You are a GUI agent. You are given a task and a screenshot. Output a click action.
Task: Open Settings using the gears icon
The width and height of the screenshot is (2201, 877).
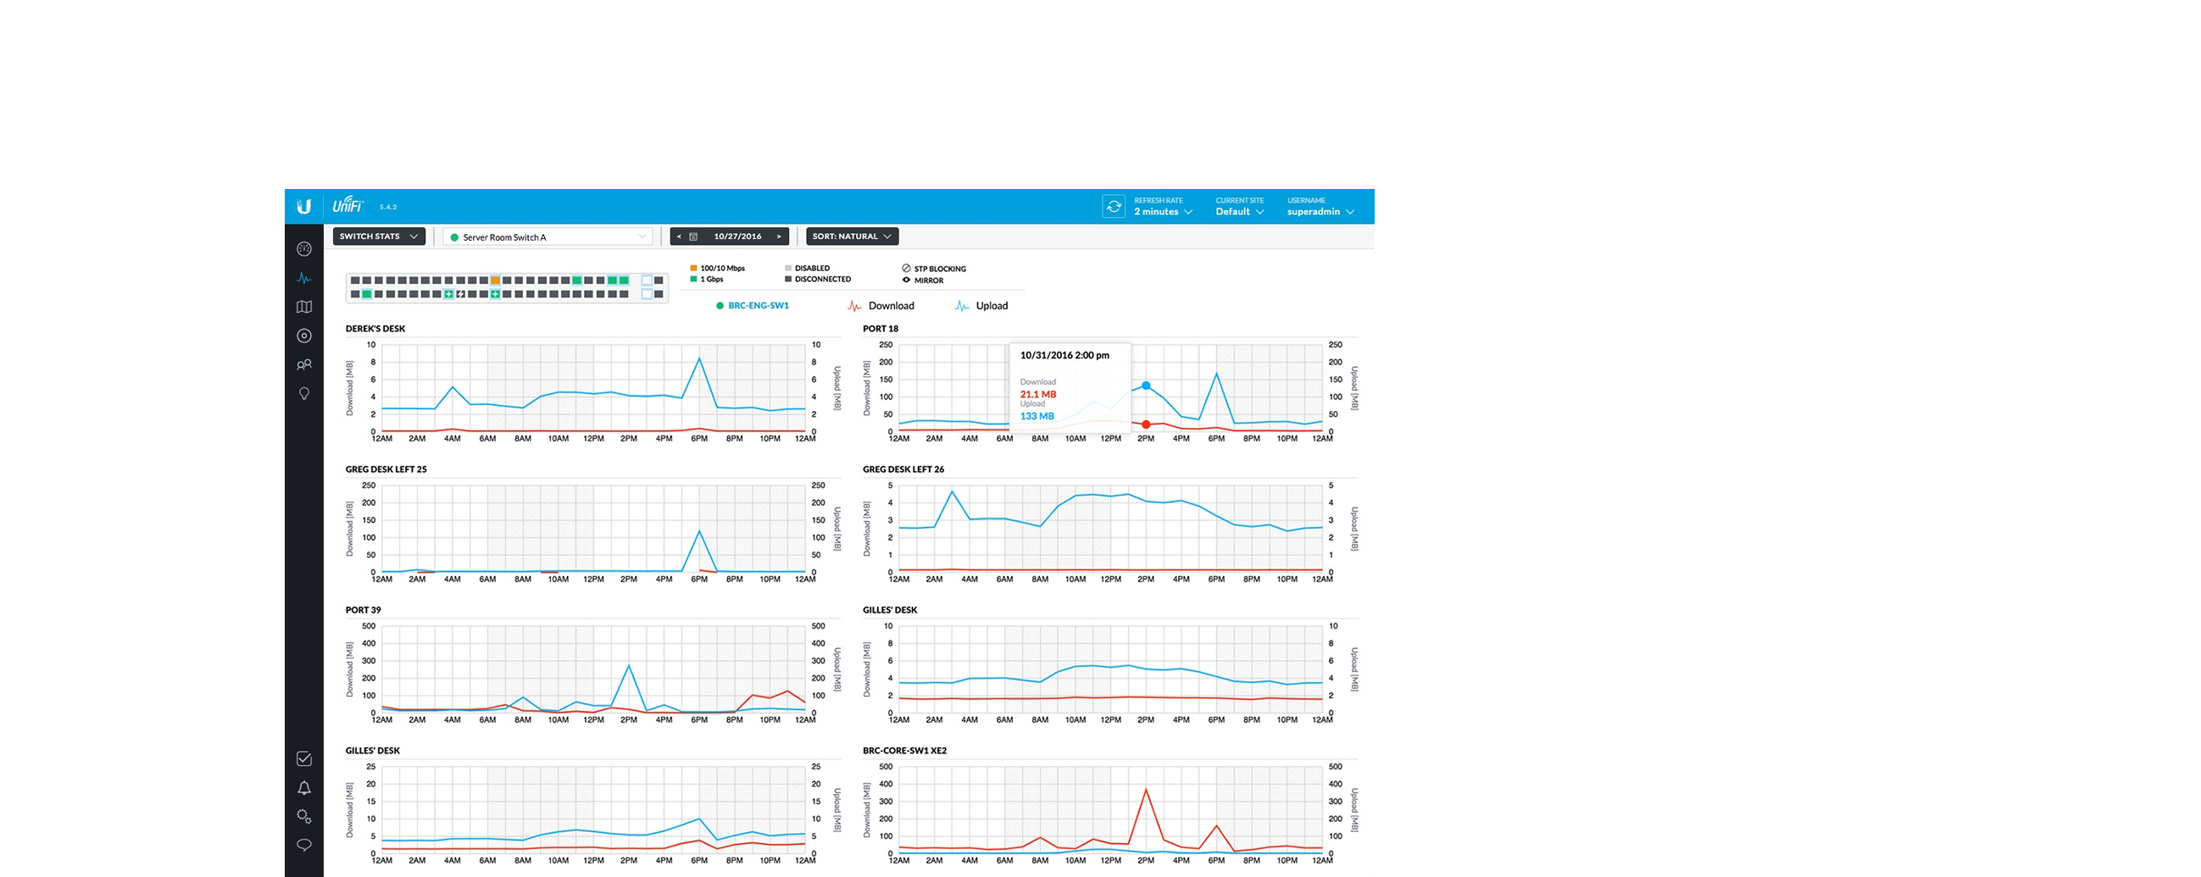coord(303,816)
